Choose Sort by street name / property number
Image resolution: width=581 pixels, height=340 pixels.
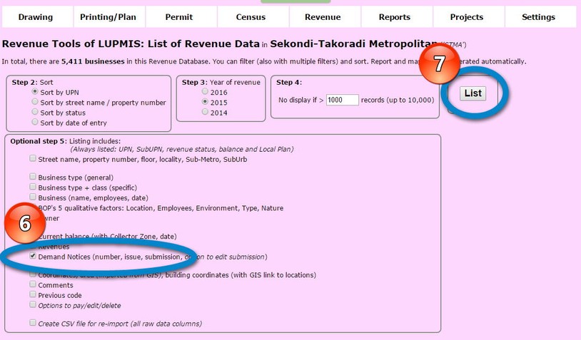click(35, 101)
